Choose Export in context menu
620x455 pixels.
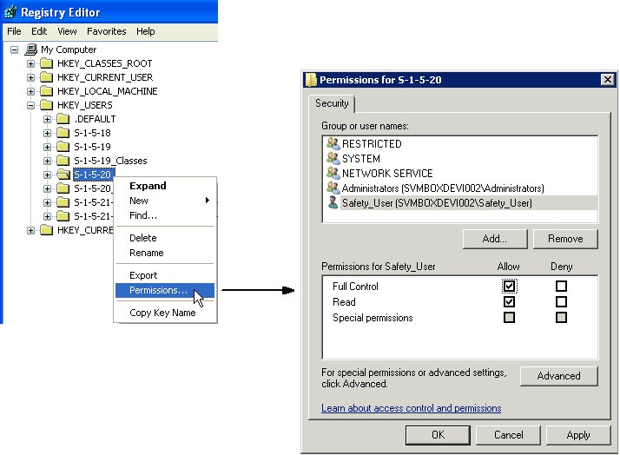pyautogui.click(x=165, y=275)
